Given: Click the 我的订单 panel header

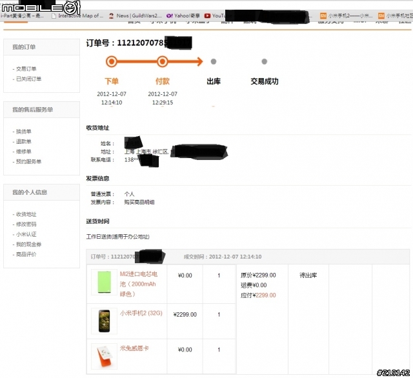Looking at the screenshot, I should tap(41, 47).
